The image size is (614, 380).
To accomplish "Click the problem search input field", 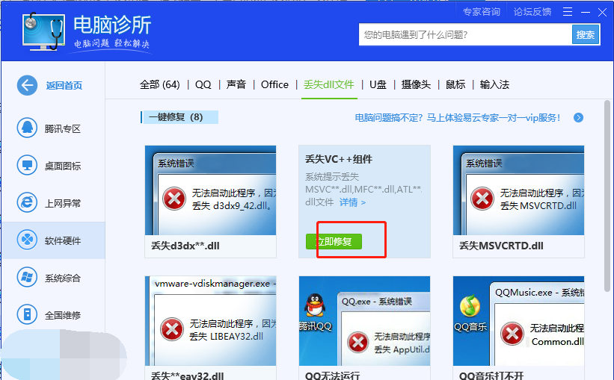I will (465, 34).
